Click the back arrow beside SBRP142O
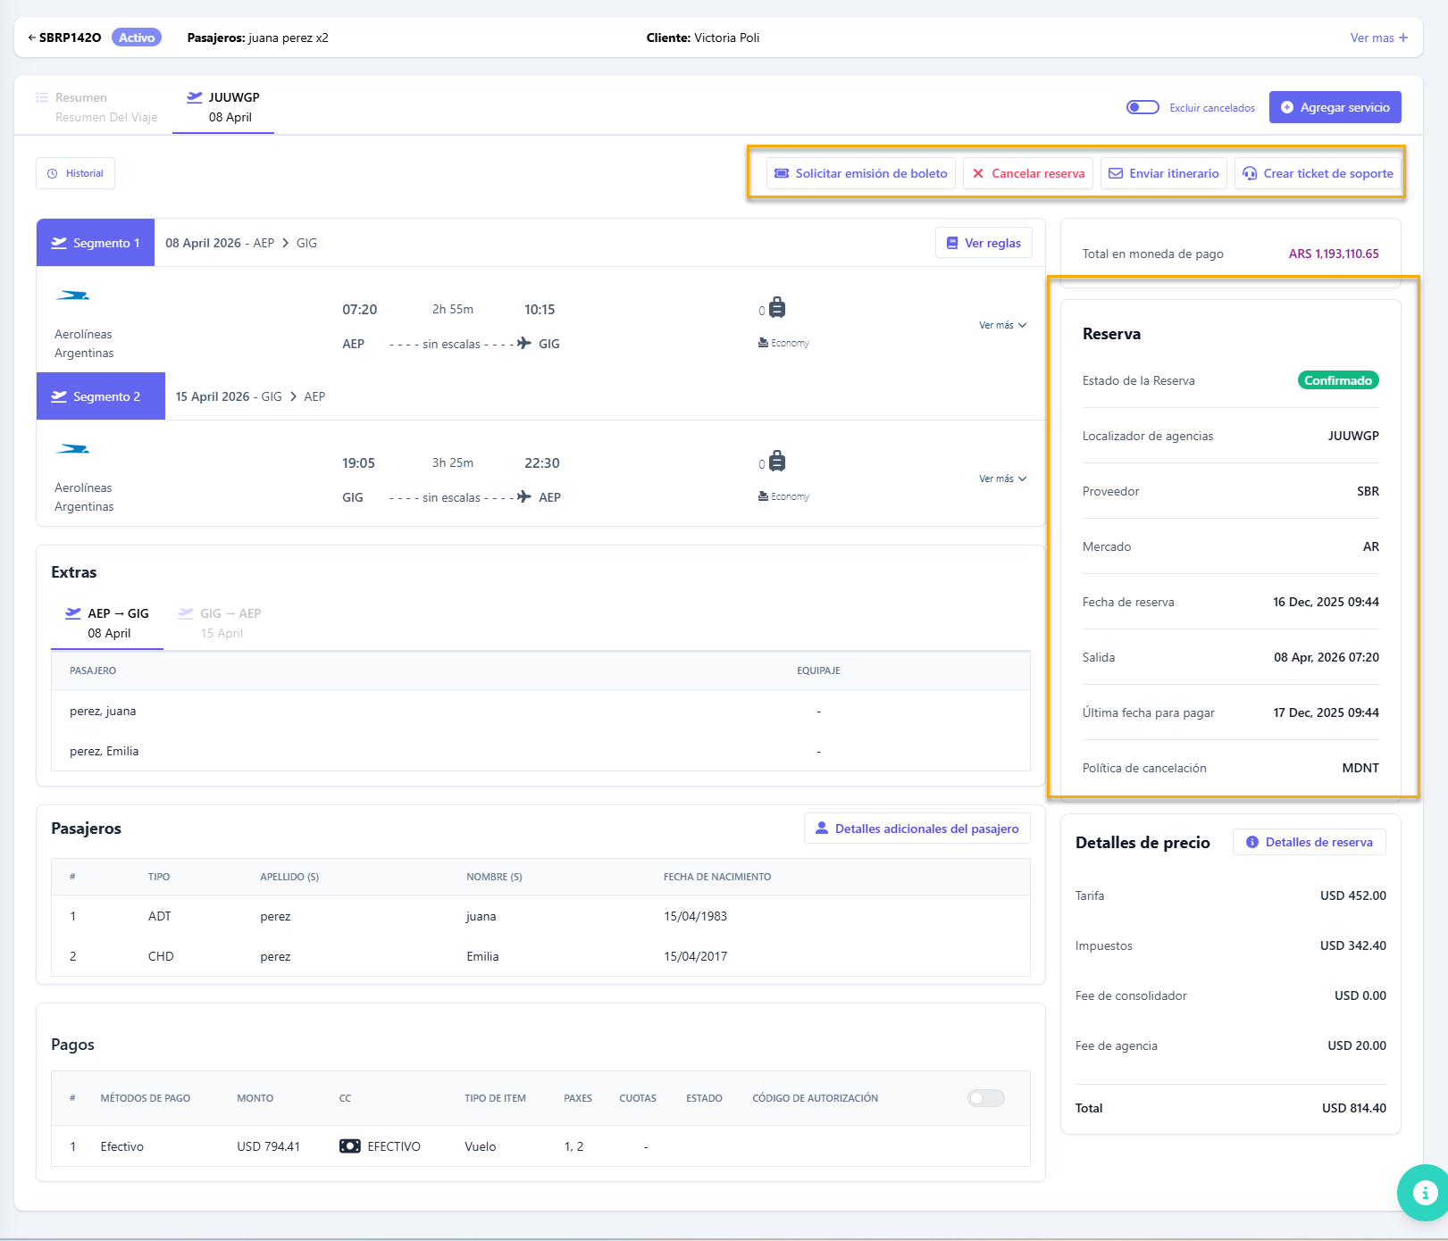The width and height of the screenshot is (1448, 1241). [x=32, y=37]
